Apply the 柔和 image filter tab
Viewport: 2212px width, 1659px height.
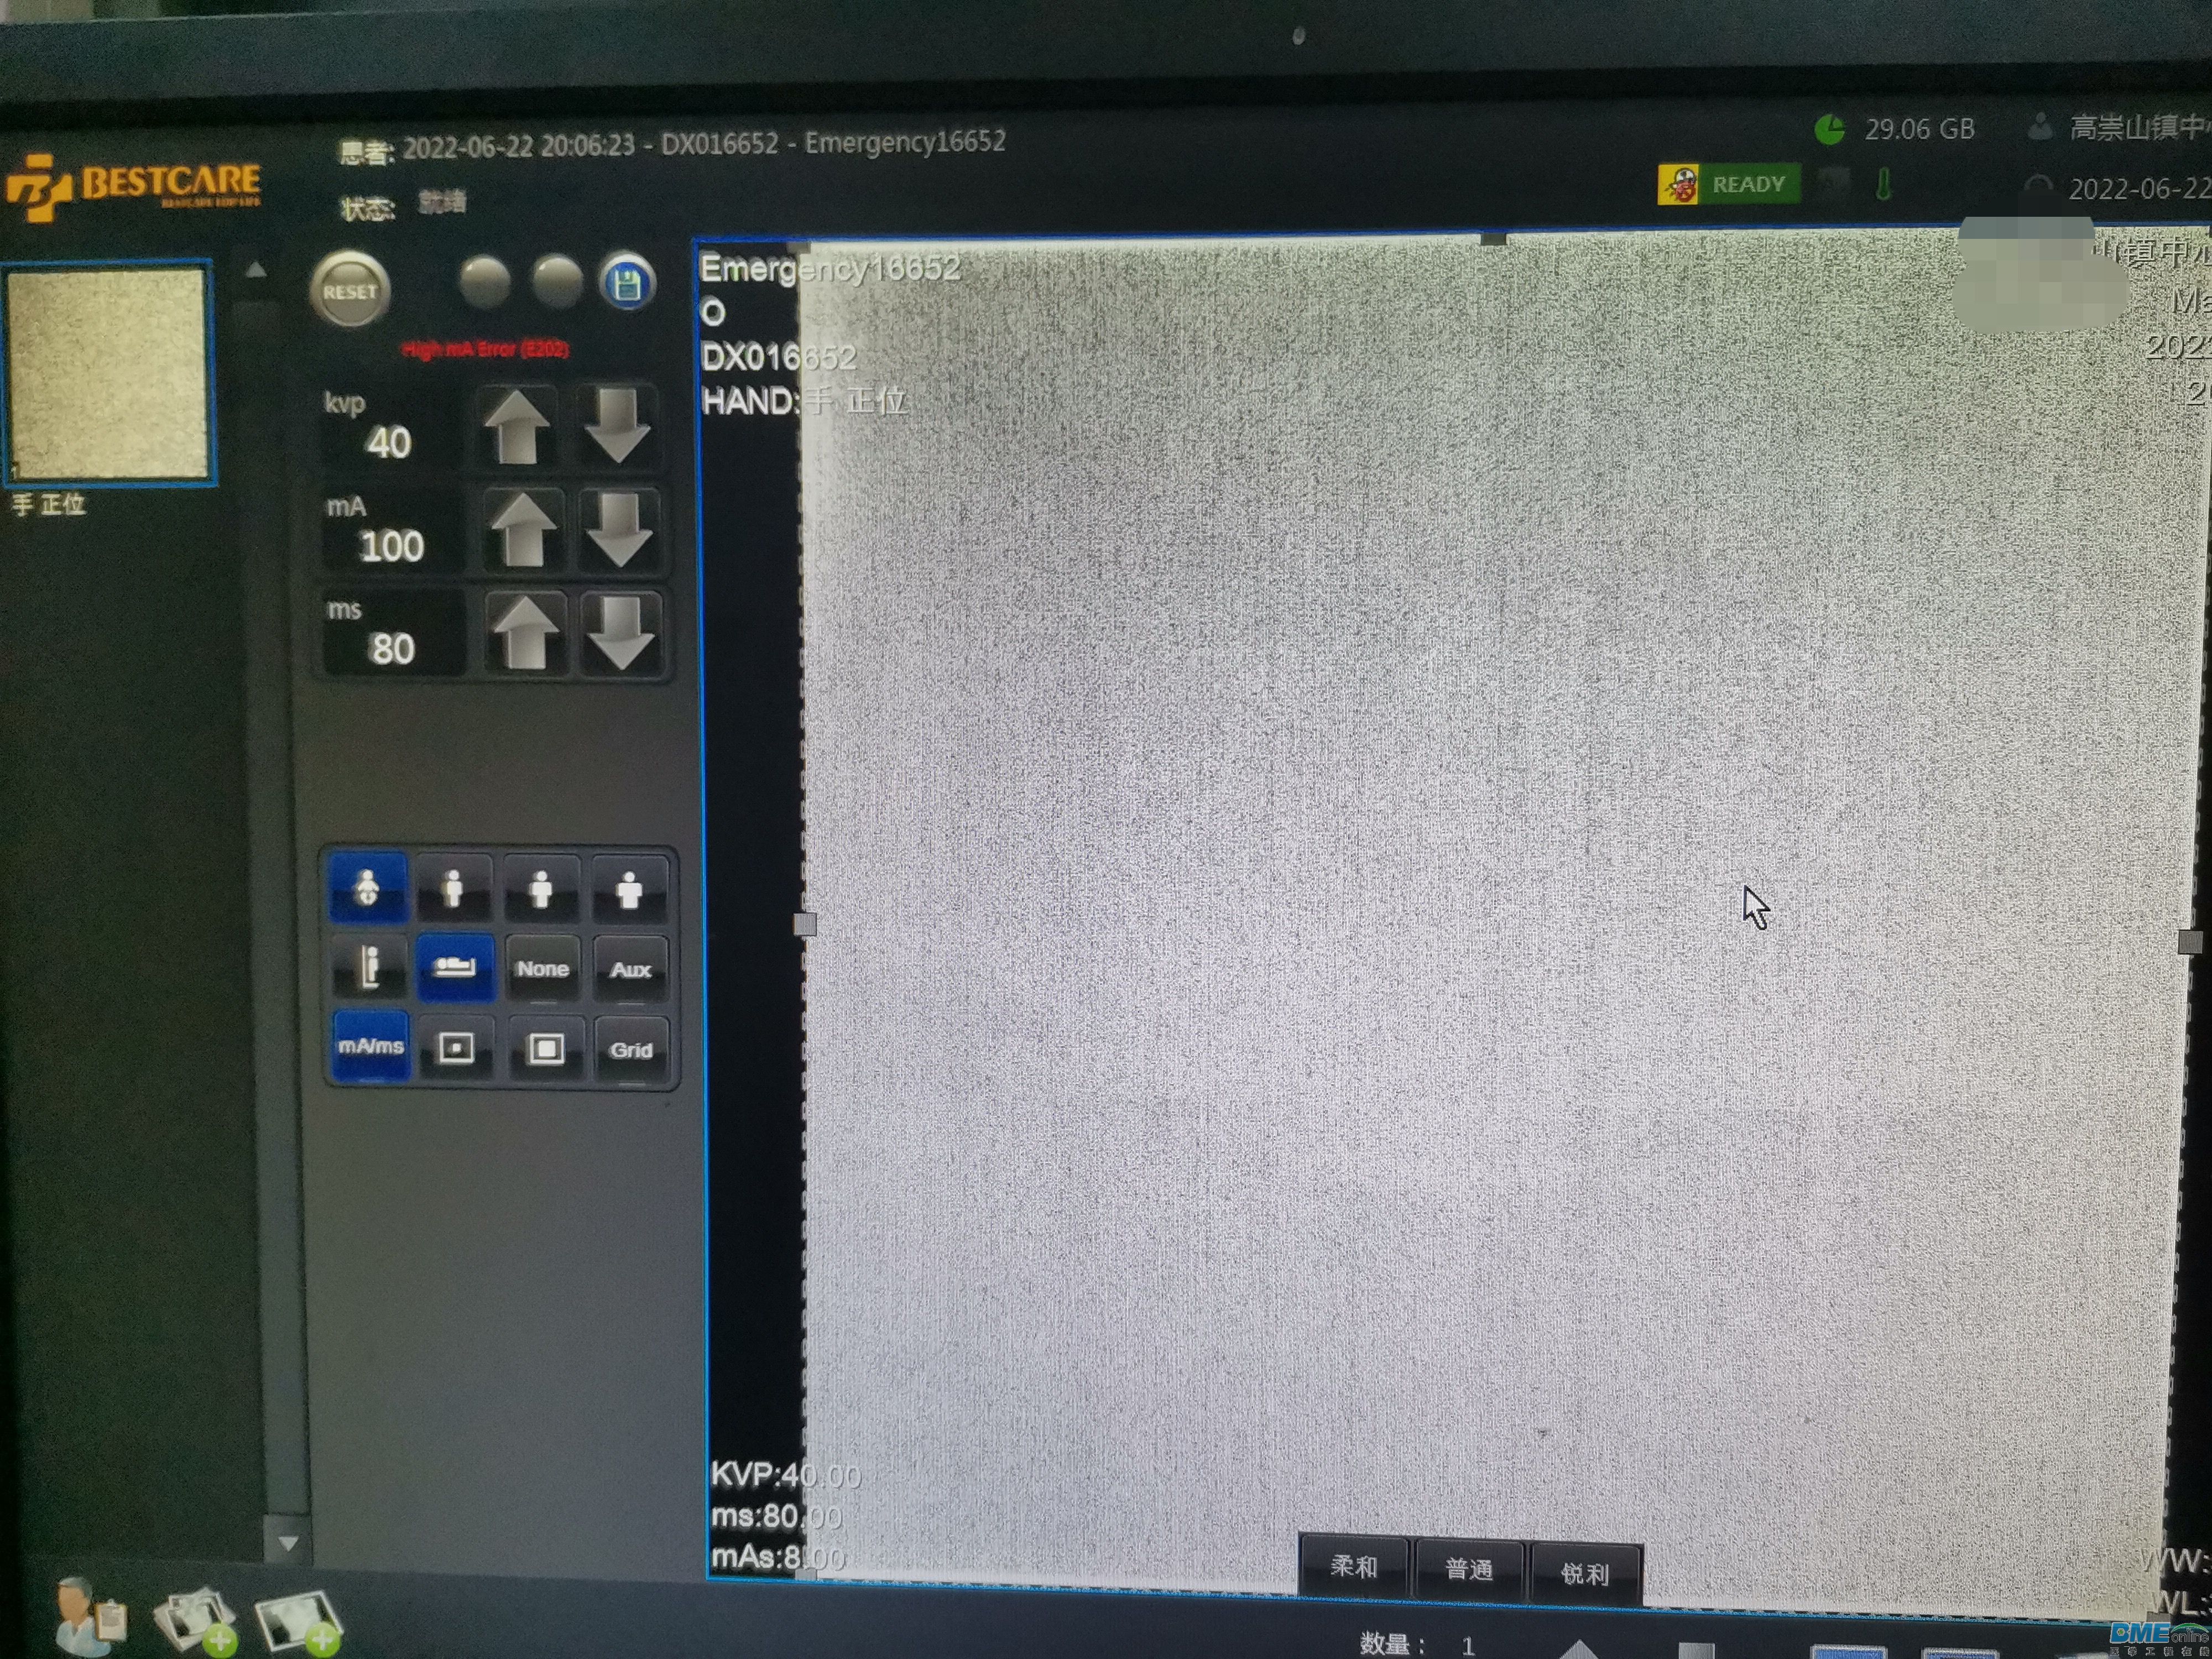pyautogui.click(x=1354, y=1567)
